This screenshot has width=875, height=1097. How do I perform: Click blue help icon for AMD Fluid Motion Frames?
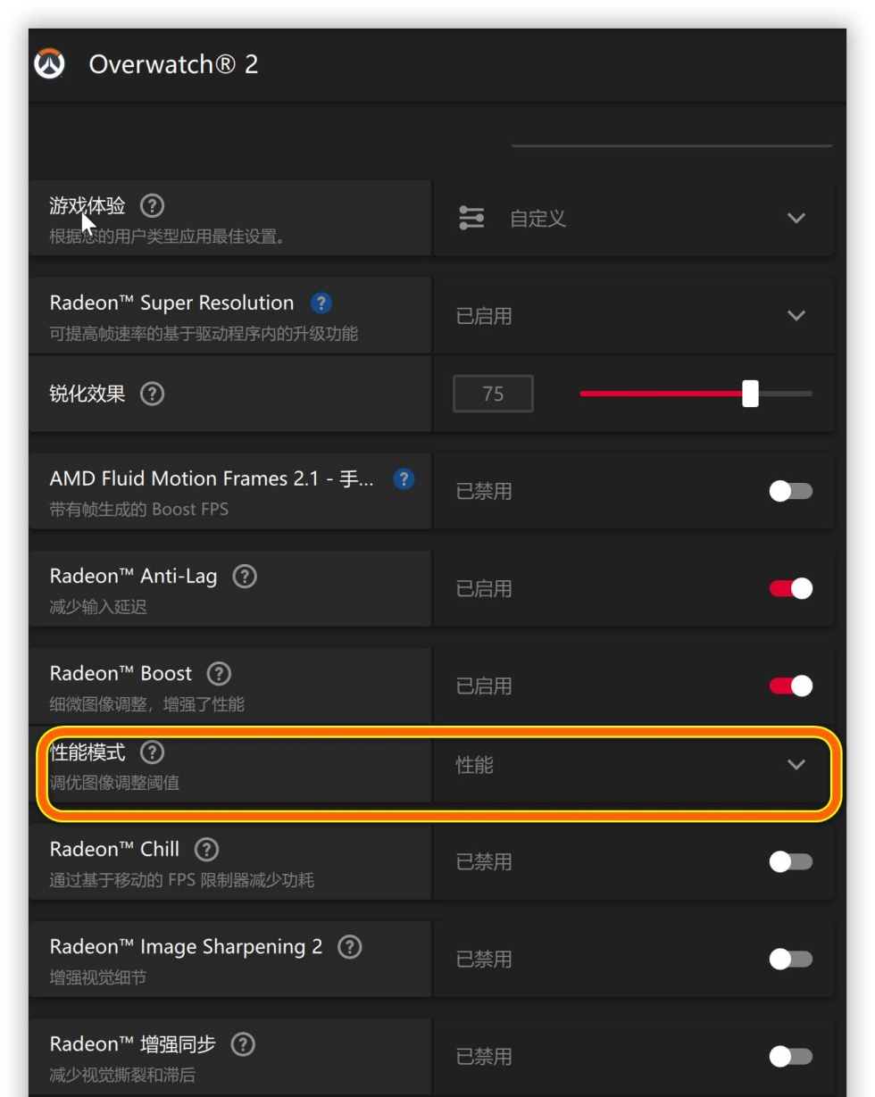(x=404, y=479)
